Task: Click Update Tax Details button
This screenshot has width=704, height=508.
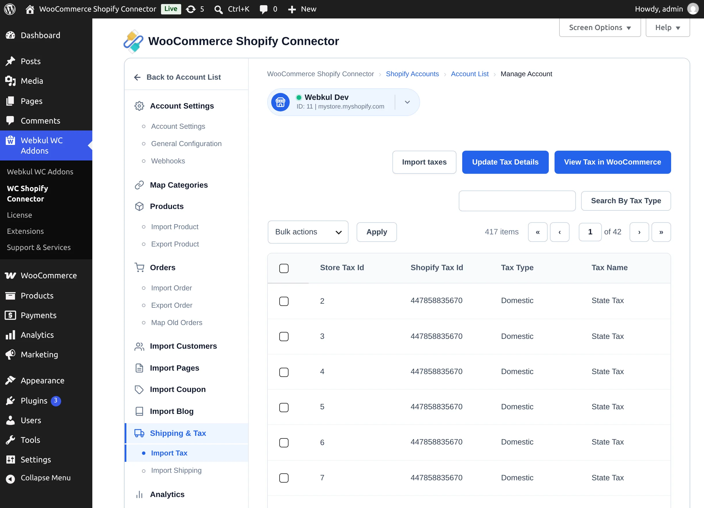Action: [x=505, y=162]
